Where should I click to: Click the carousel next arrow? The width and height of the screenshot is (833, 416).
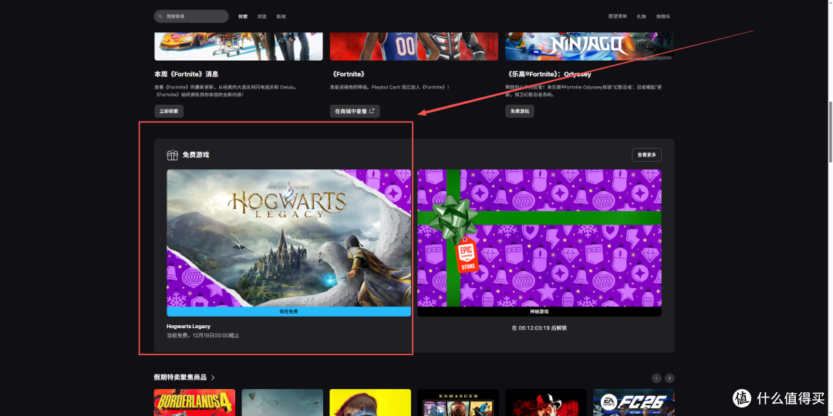[669, 378]
